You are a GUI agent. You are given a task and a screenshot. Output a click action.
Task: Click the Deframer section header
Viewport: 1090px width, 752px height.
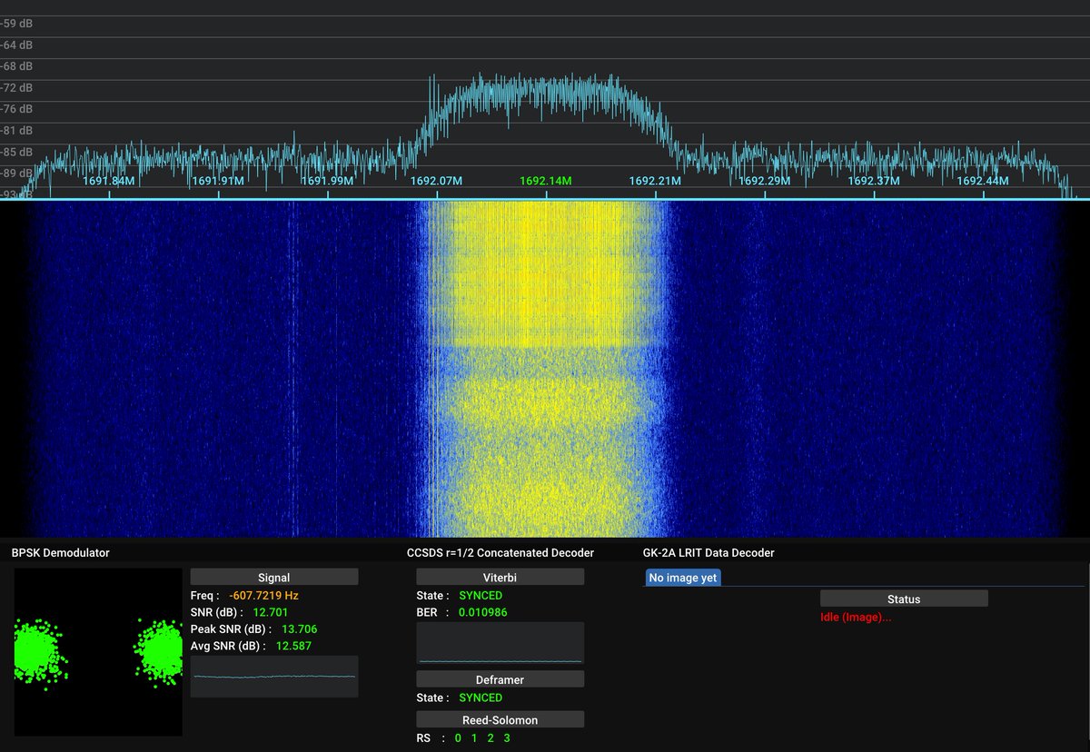pyautogui.click(x=500, y=679)
